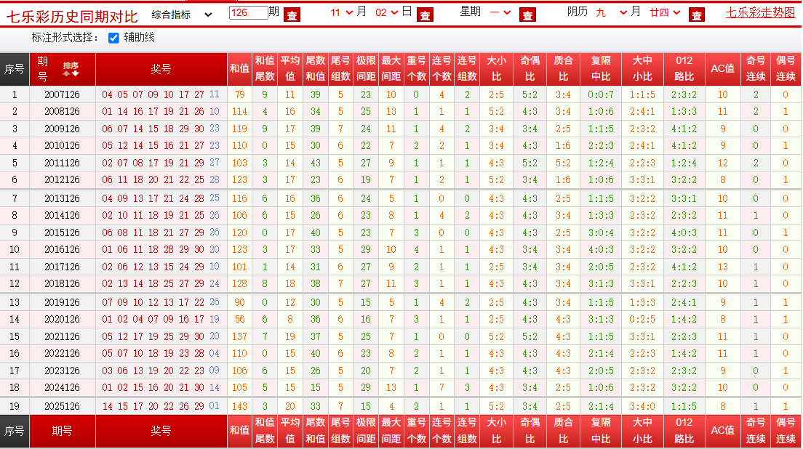Click the 排序 sort arrows in the 期号 header

click(71, 70)
